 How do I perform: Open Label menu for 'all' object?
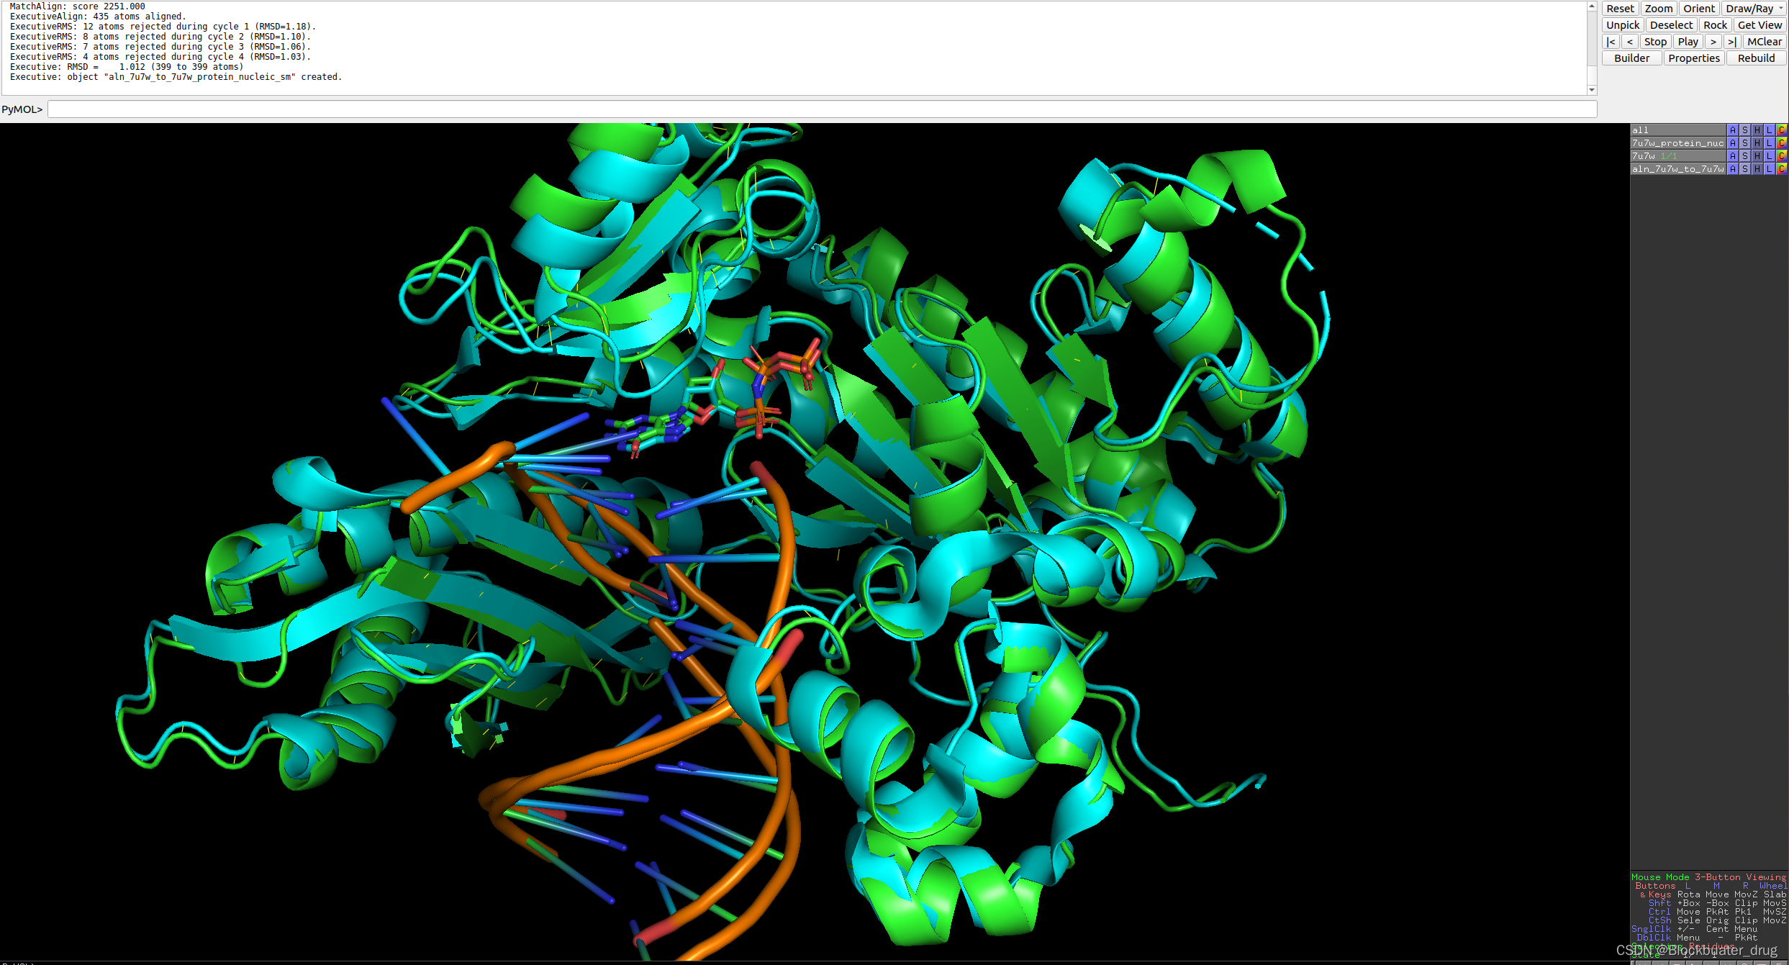click(1770, 130)
